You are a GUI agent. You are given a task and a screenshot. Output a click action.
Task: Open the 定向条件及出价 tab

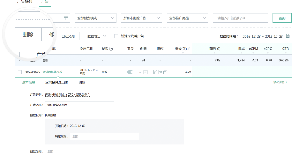57,82
